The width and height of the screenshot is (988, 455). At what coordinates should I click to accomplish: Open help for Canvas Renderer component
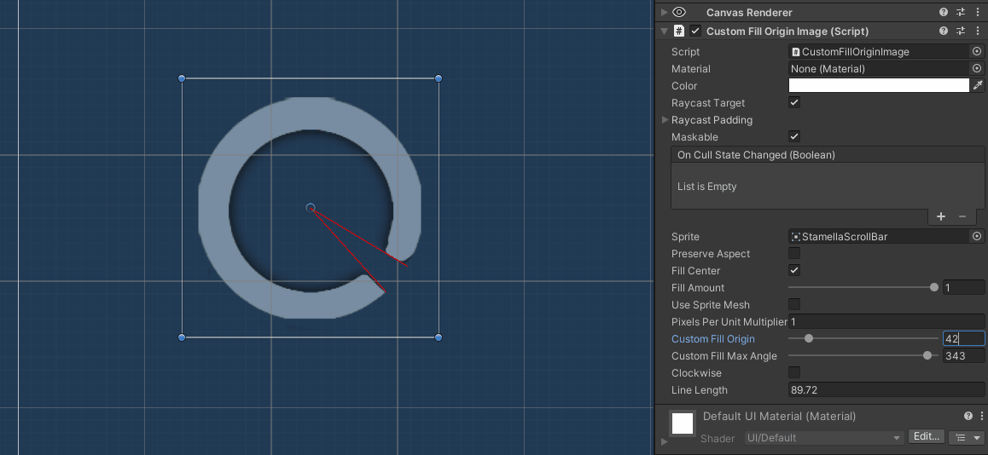tap(944, 12)
